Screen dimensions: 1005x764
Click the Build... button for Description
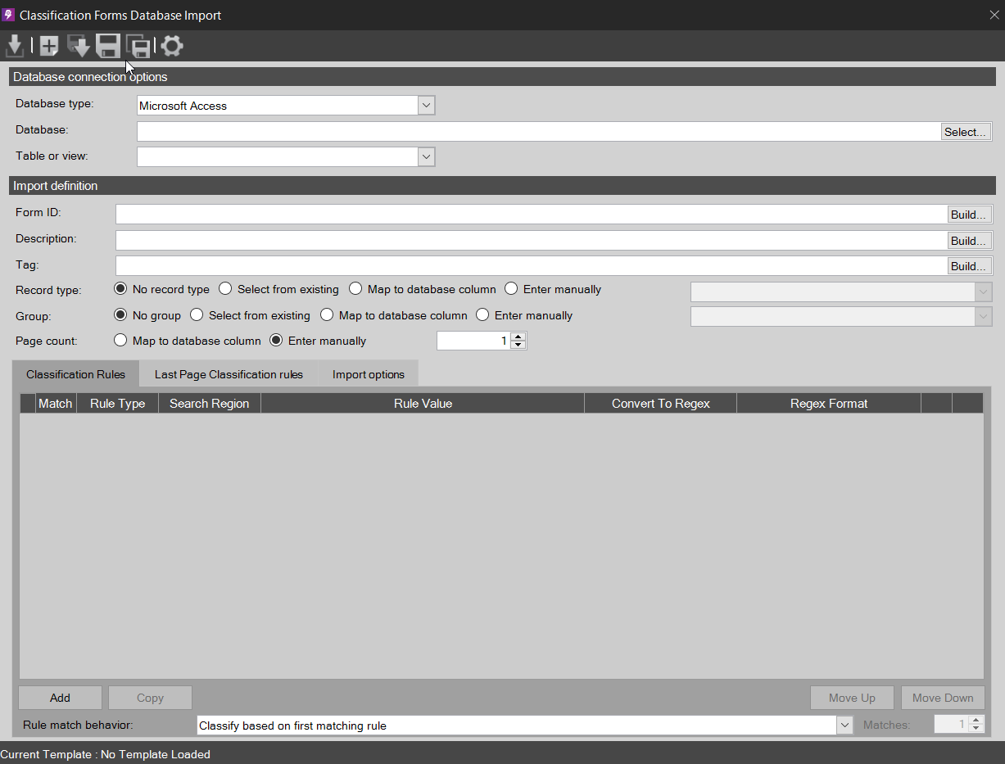[x=969, y=241]
